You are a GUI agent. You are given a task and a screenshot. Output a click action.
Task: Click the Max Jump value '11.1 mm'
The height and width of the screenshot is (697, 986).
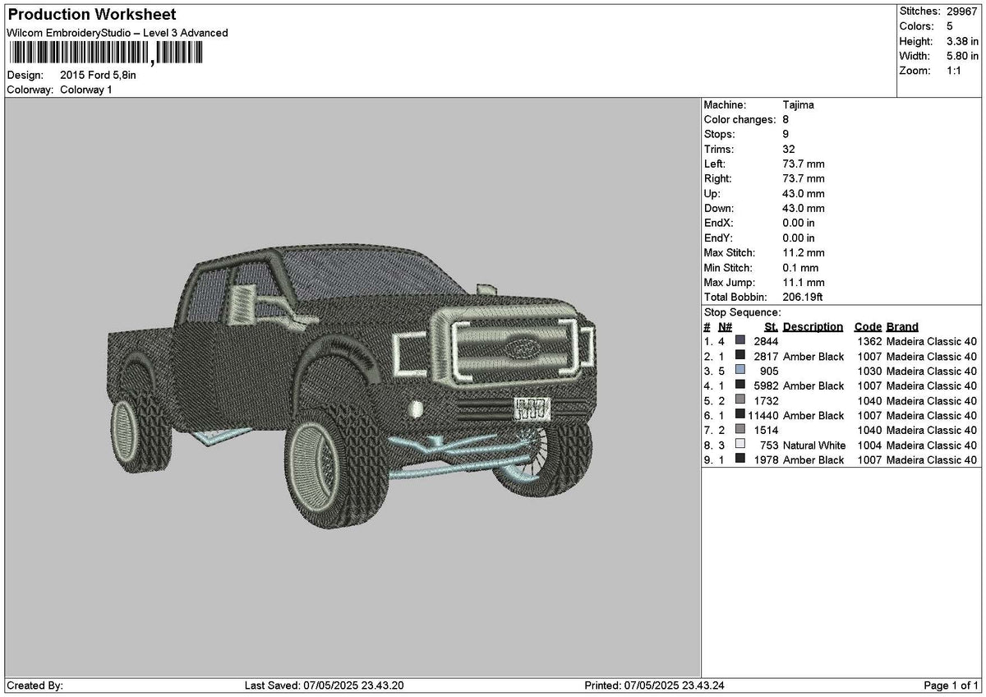[x=804, y=283]
